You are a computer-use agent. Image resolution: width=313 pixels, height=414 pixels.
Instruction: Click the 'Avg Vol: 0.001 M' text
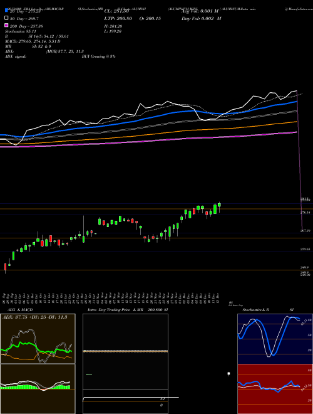pos(200,11)
